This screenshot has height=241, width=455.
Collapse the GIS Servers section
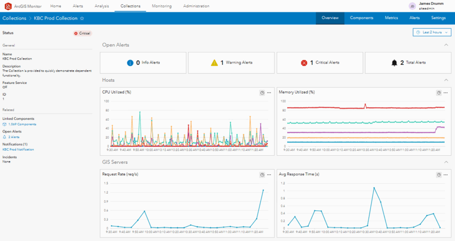pyautogui.click(x=446, y=162)
